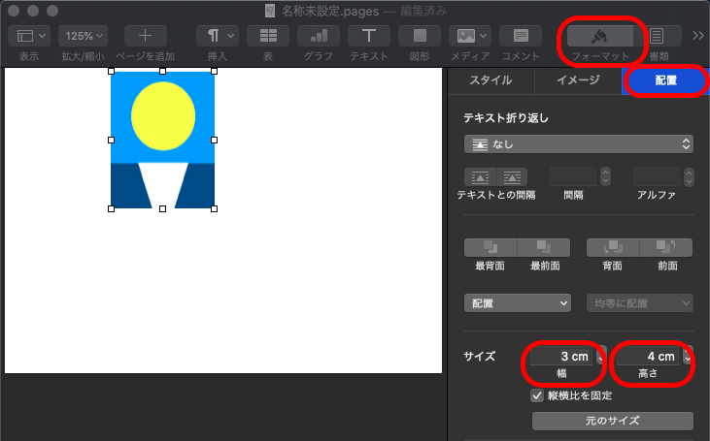Click the 表示 dropdown chevron
710x441 pixels.
pos(42,36)
